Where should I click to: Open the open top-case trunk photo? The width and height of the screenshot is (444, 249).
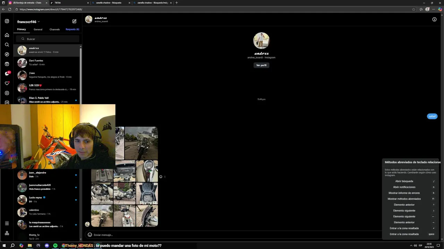pyautogui.click(x=147, y=193)
